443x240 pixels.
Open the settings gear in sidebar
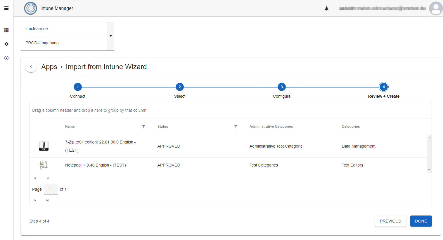[x=6, y=44]
